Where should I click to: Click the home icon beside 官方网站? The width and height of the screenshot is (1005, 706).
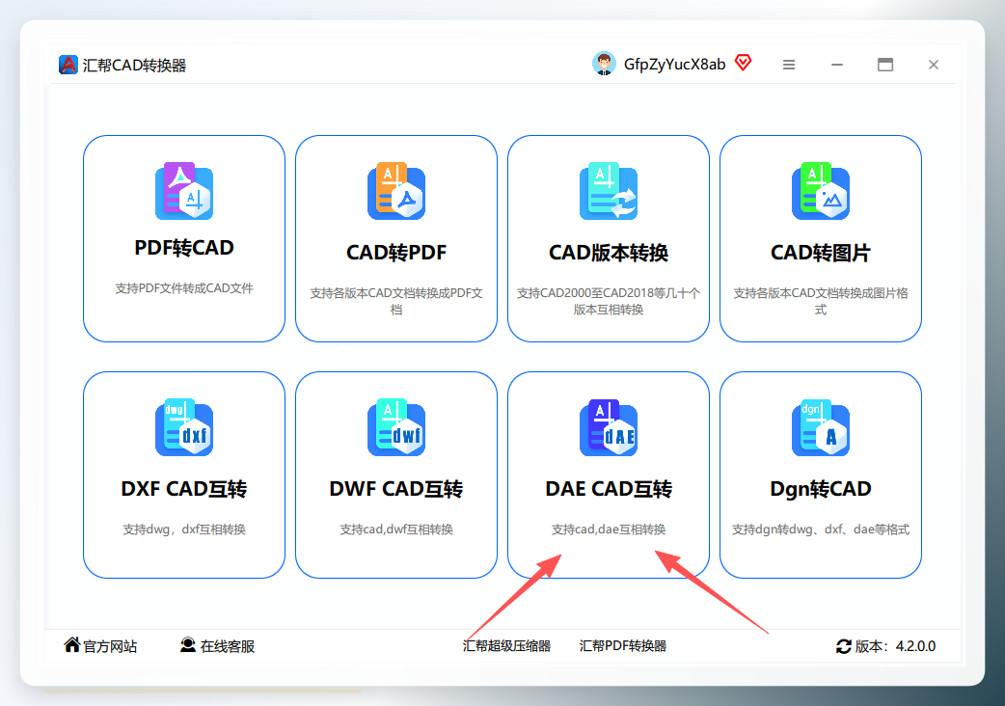coord(72,644)
